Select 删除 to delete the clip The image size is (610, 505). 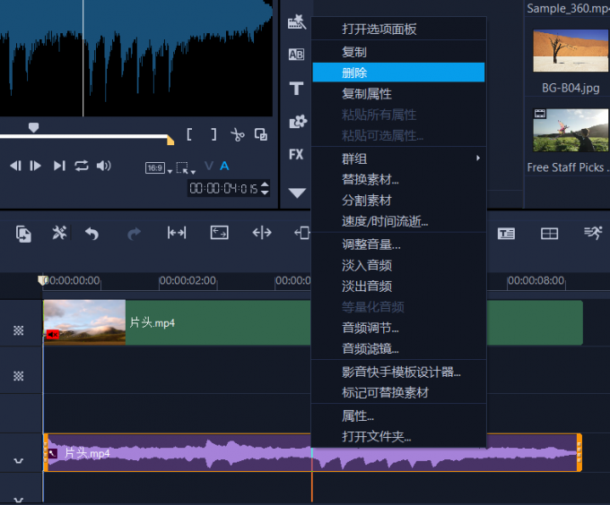tap(399, 73)
